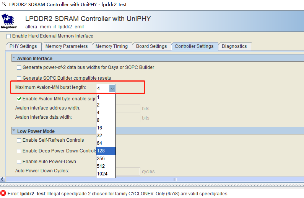Viewport: 304px width, 198px height.
Task: Click the 'Auto Power-Down Cycles:' label
Action: [x=42, y=171]
